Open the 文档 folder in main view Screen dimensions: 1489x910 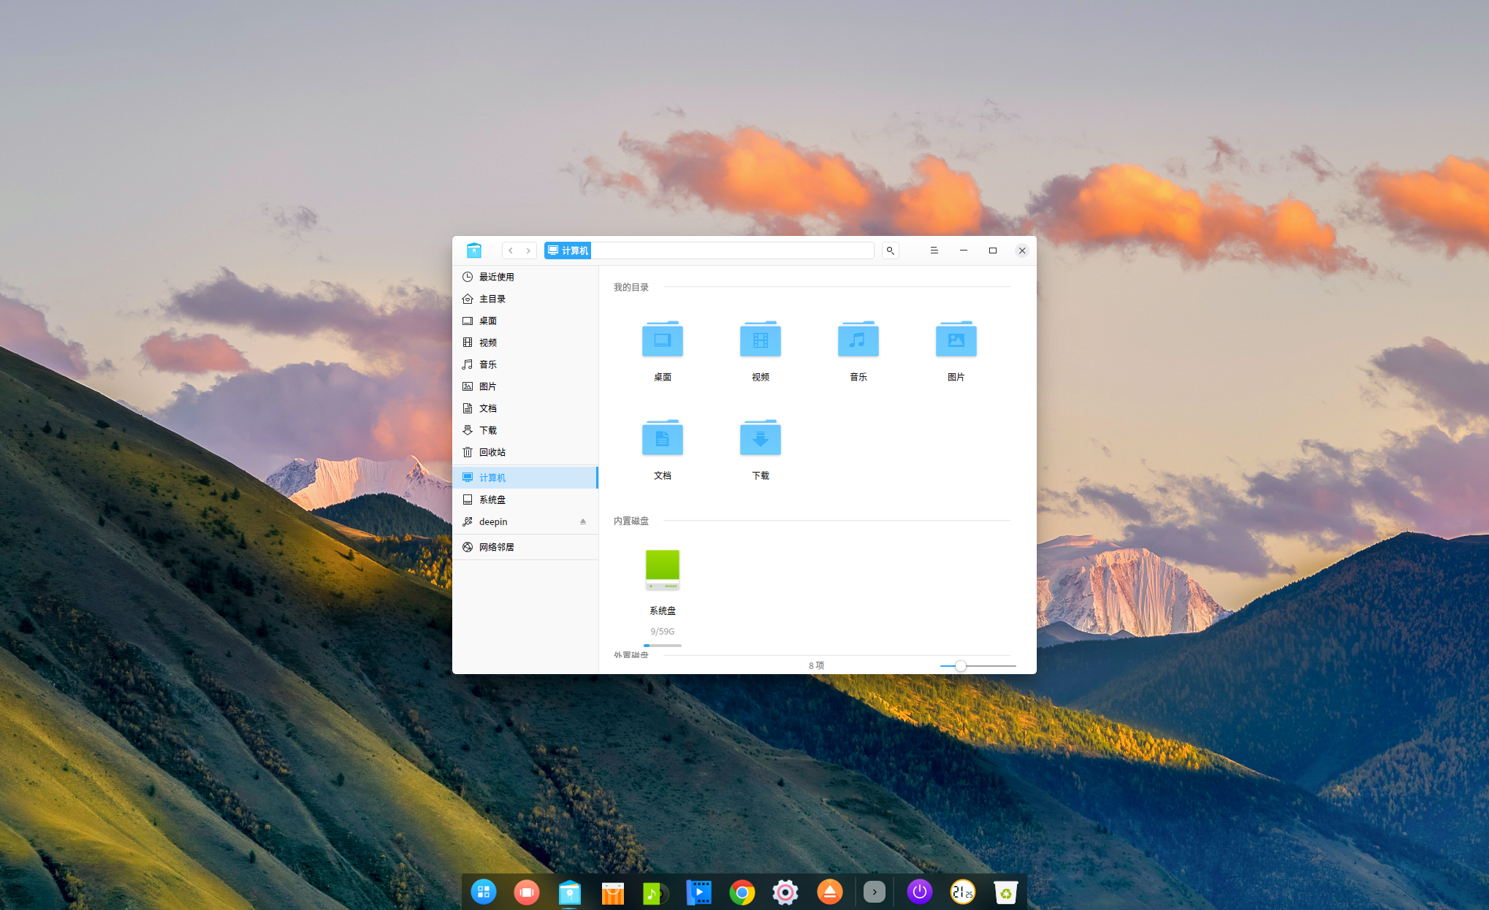tap(662, 439)
